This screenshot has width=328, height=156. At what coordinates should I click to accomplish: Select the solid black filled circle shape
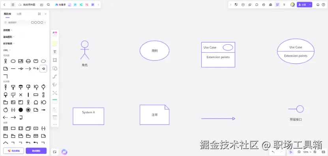[x=21, y=110]
